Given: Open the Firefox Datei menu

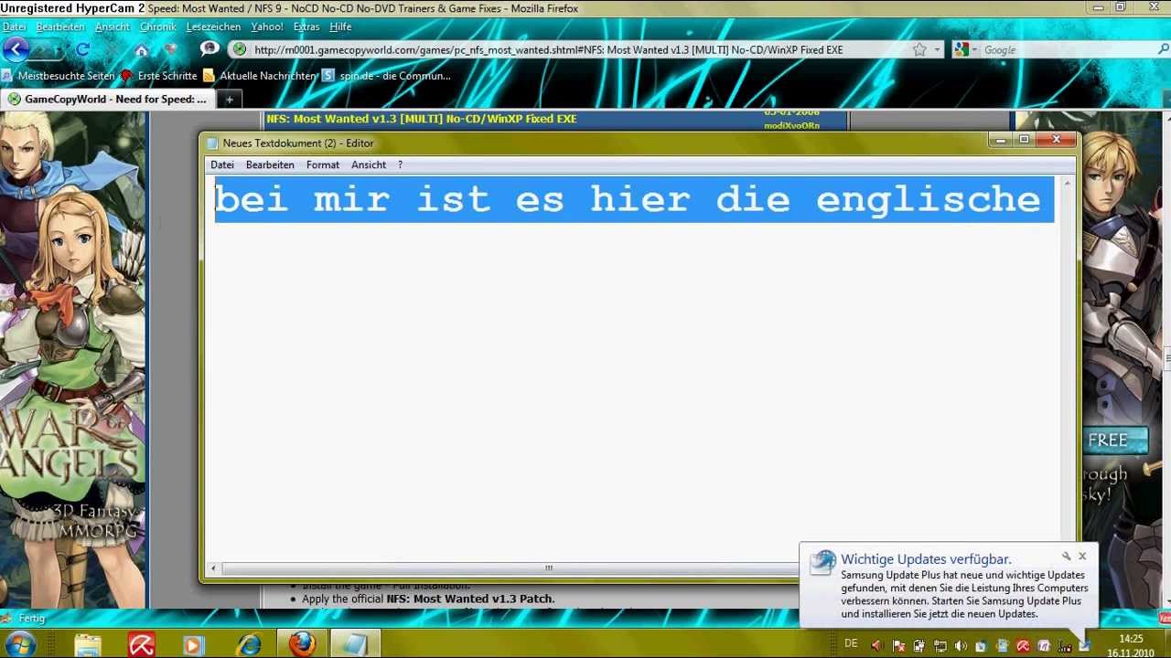Looking at the screenshot, I should [x=15, y=27].
